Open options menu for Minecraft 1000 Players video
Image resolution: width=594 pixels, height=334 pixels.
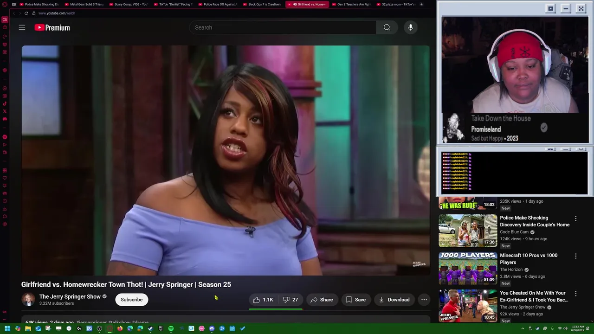(576, 256)
